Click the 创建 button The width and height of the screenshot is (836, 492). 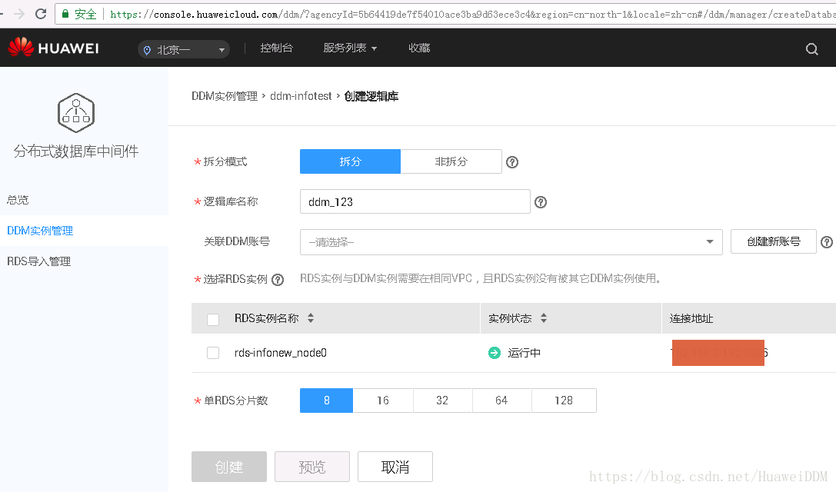[x=229, y=467]
